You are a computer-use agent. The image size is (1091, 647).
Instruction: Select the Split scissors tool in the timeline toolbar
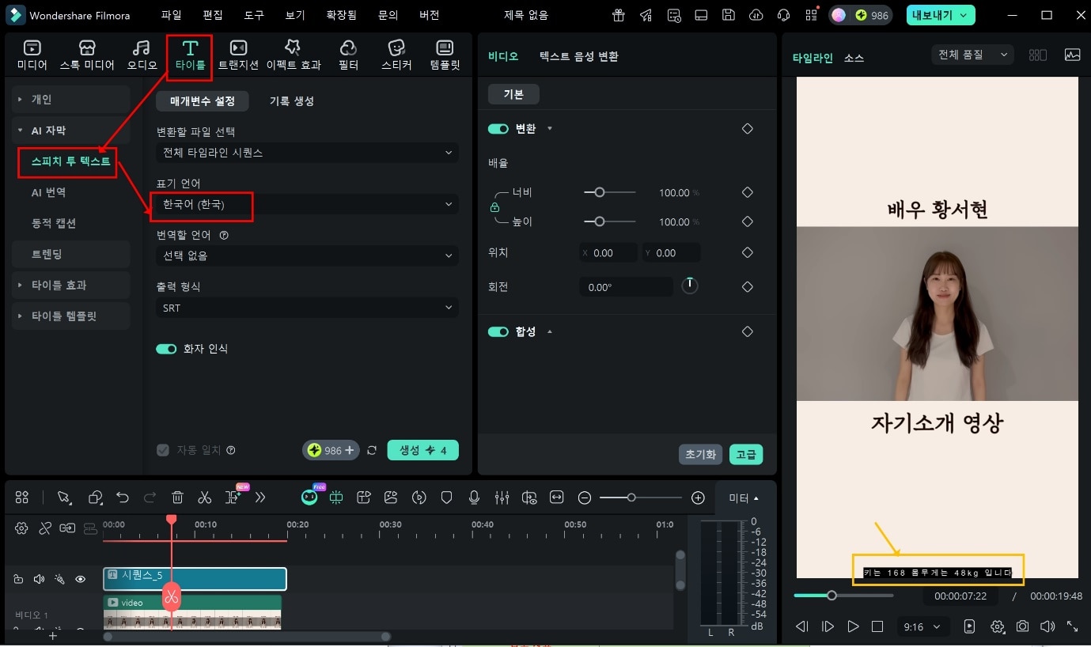[205, 497]
